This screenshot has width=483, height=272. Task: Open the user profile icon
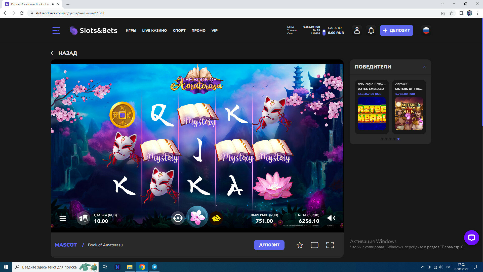coord(357,30)
